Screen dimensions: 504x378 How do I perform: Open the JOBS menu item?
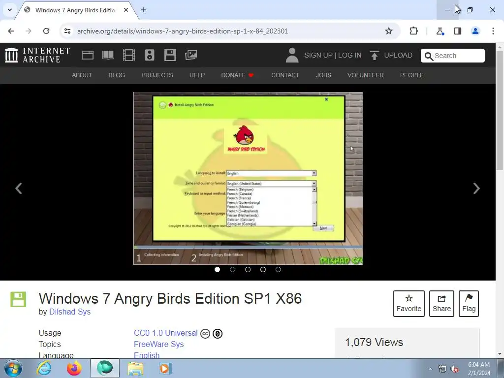pyautogui.click(x=323, y=75)
